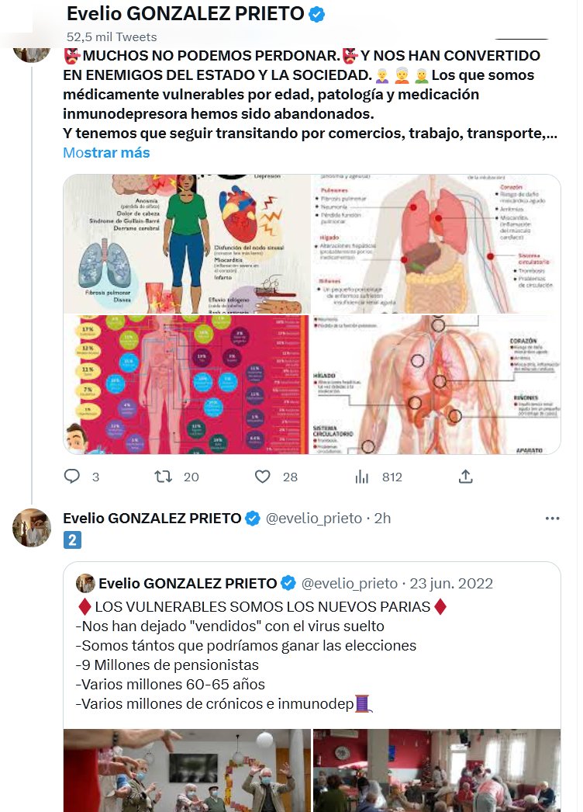Open the three-dot more options menu
The width and height of the screenshot is (583, 812).
click(552, 518)
